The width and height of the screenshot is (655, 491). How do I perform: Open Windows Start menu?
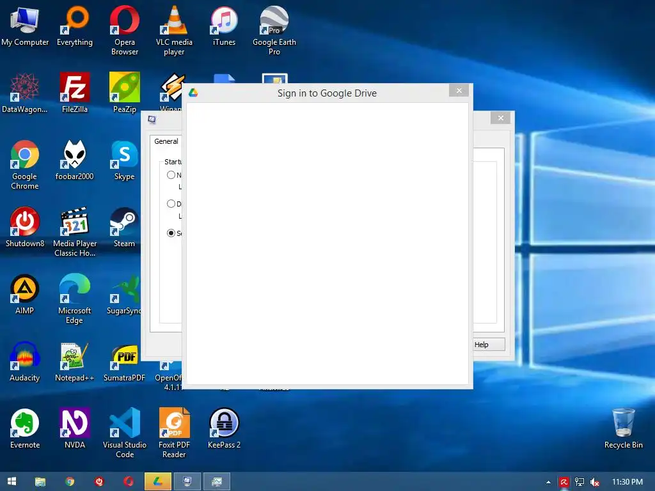pyautogui.click(x=12, y=481)
